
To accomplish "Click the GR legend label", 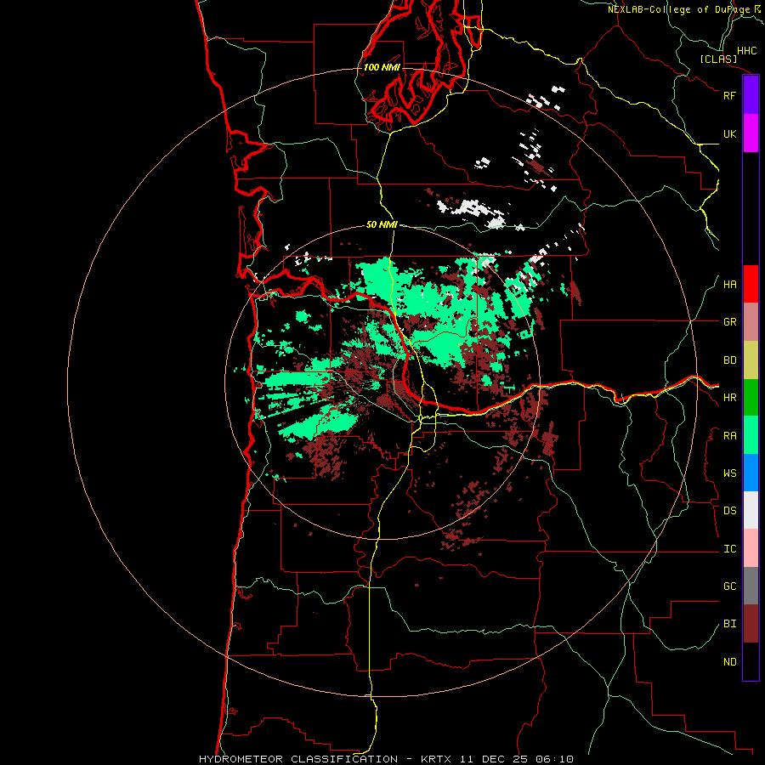I will tap(729, 322).
